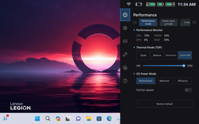This screenshot has height=124, width=199.
Task: Click the handheld device status icon
Action: pos(138,4)
